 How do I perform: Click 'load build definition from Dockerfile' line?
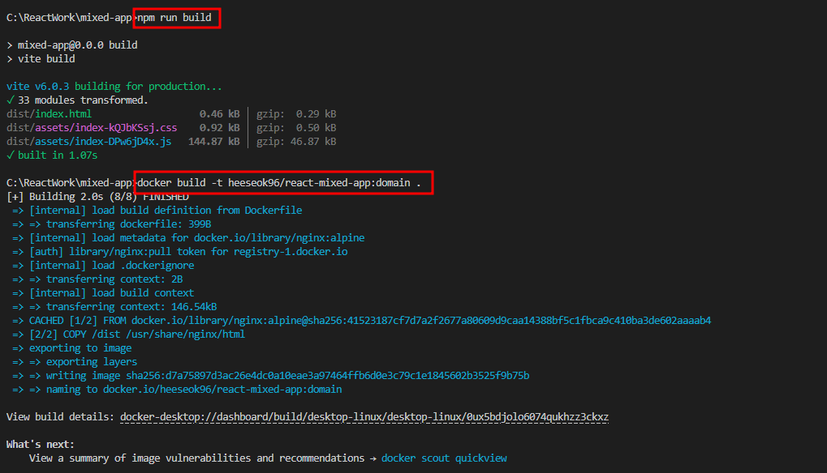(x=157, y=210)
